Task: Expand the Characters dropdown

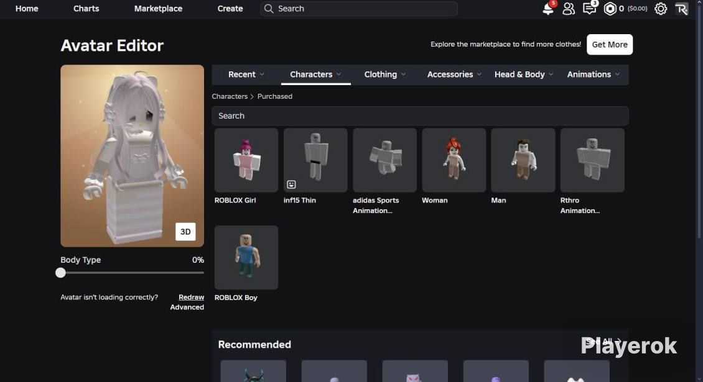Action: [x=315, y=75]
